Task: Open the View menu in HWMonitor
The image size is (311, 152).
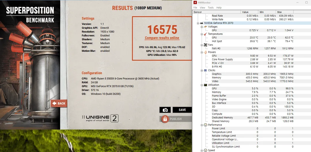Action: [202, 8]
